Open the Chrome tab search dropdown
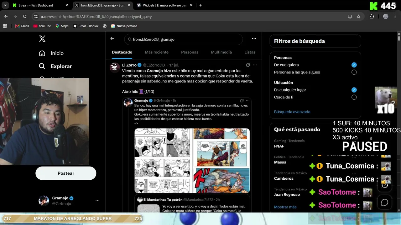The height and width of the screenshot is (225, 401). pos(5,5)
